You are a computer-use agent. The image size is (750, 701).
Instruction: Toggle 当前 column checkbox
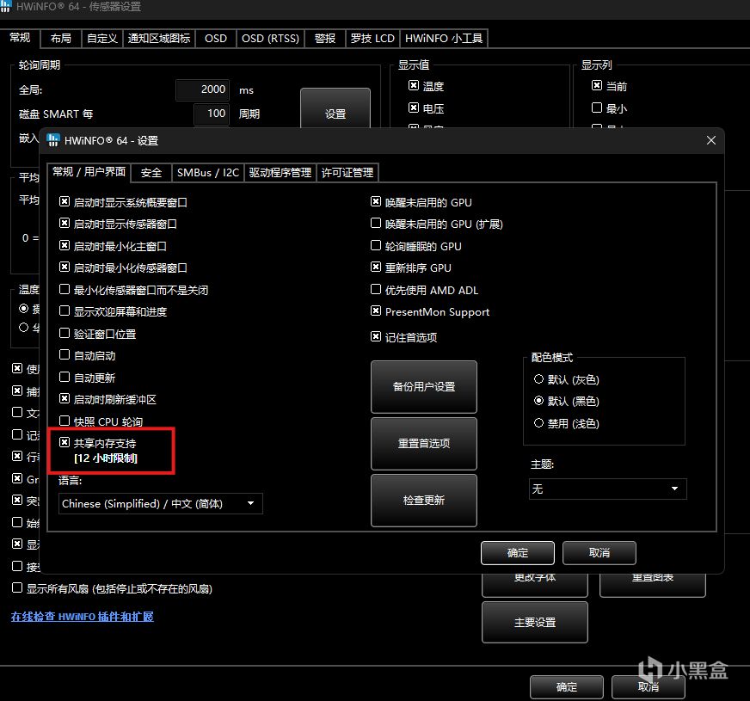pyautogui.click(x=596, y=85)
